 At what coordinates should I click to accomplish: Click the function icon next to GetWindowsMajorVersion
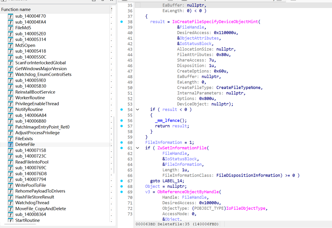pyautogui.click(x=11, y=69)
